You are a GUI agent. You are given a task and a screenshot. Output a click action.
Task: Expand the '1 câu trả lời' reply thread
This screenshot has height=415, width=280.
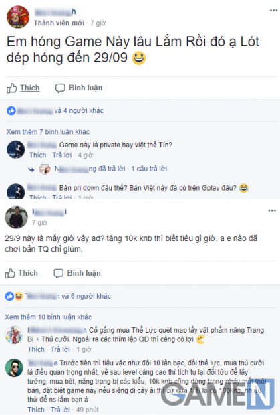[x=149, y=169]
